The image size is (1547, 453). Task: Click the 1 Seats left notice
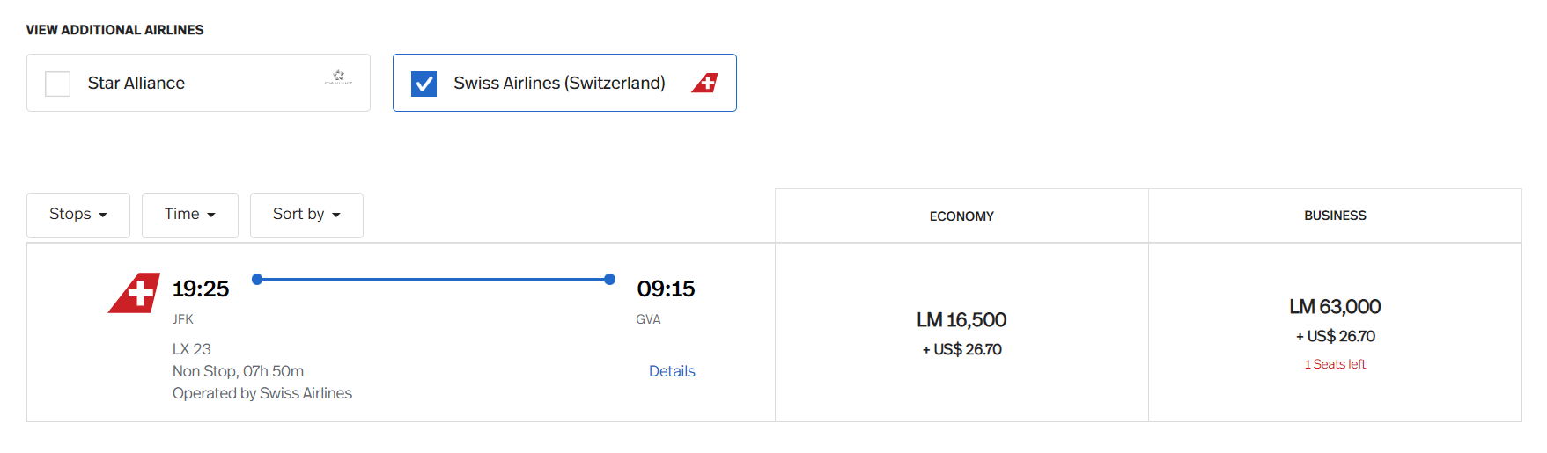tap(1335, 364)
